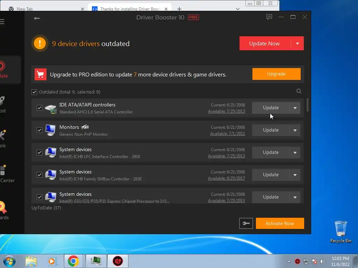
Task: Update the Generic Non-PnP Monitor driver
Action: (x=271, y=130)
